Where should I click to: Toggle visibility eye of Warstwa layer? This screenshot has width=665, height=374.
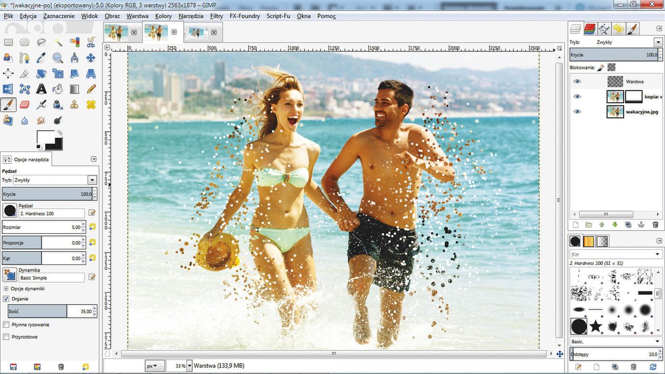click(x=577, y=82)
